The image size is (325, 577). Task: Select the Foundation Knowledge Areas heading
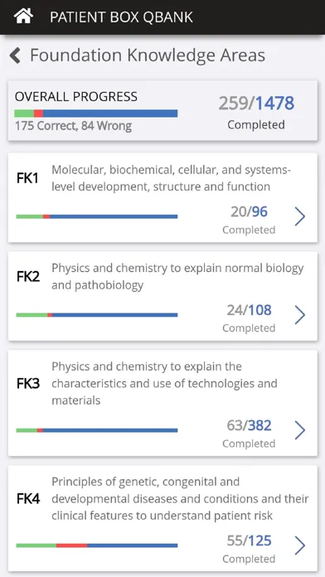click(148, 56)
